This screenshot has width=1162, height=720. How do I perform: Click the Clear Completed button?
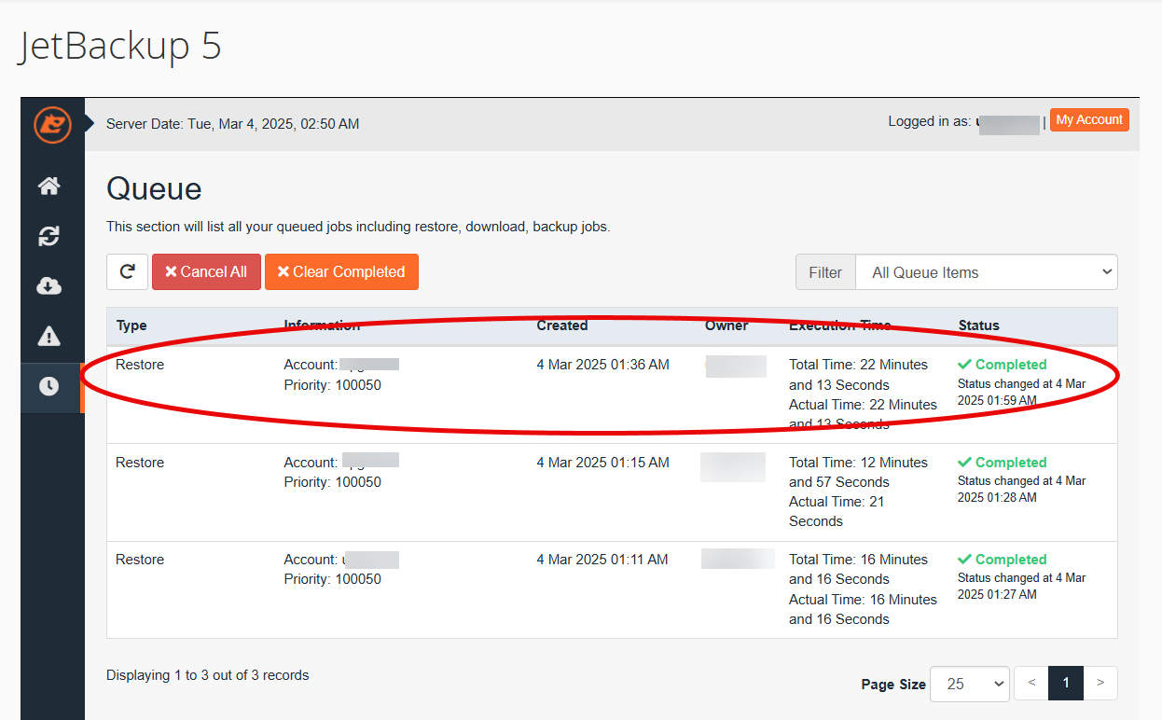341,272
